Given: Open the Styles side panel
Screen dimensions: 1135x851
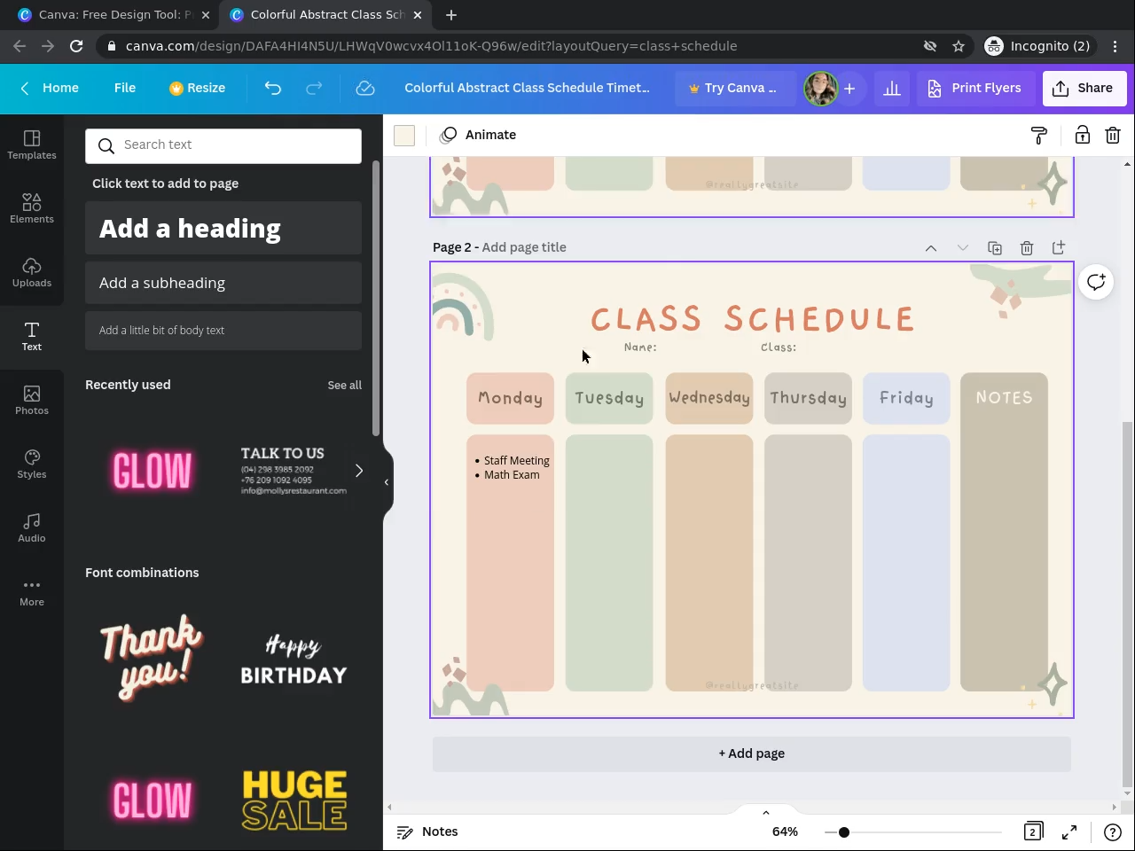Looking at the screenshot, I should (32, 465).
